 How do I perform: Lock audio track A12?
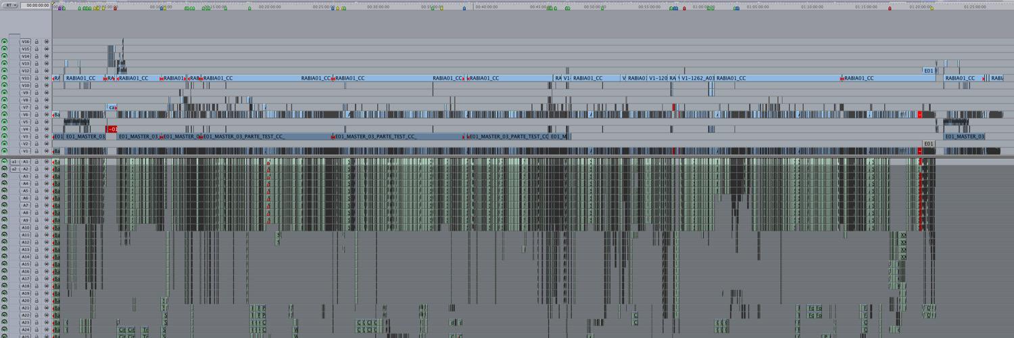(37, 242)
